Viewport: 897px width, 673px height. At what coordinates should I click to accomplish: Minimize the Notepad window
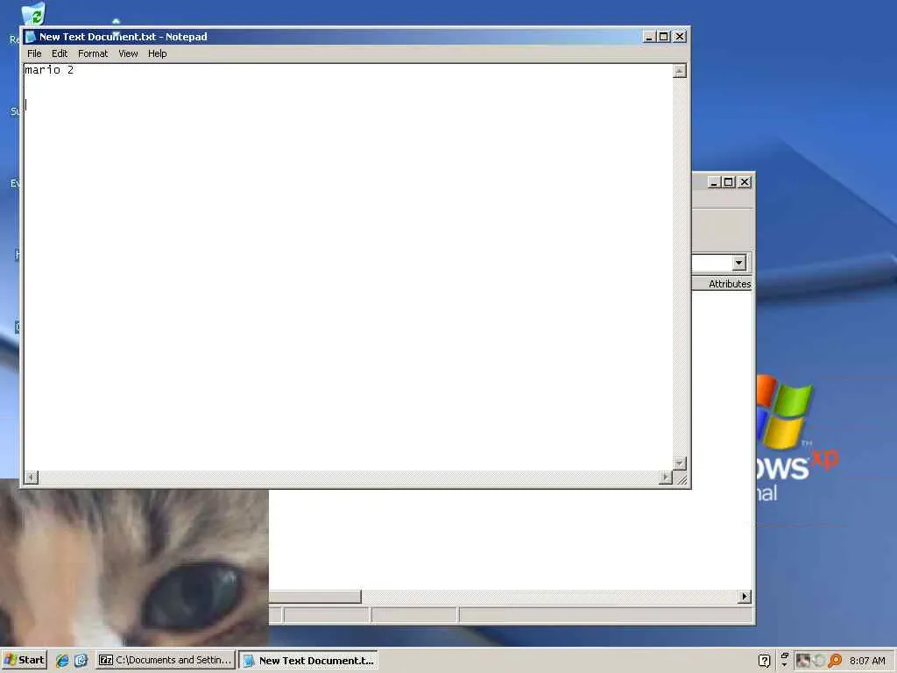(649, 37)
